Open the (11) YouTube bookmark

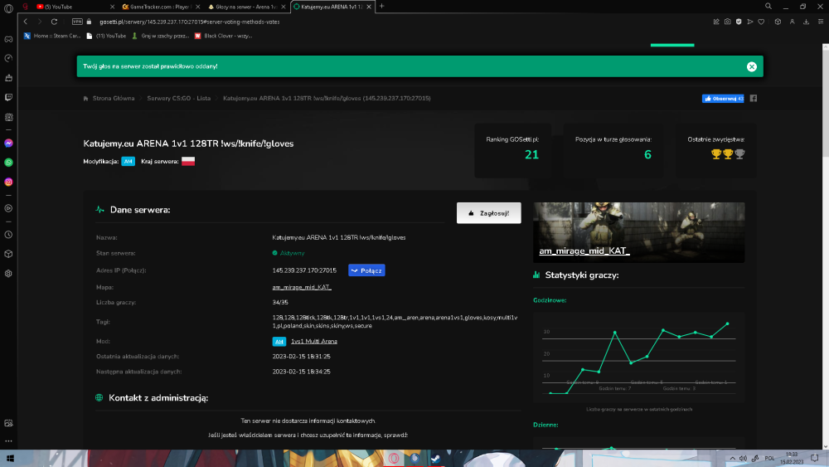(106, 36)
